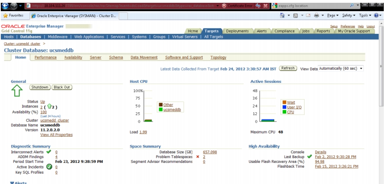Switch to the Performance tab

pos(46,57)
